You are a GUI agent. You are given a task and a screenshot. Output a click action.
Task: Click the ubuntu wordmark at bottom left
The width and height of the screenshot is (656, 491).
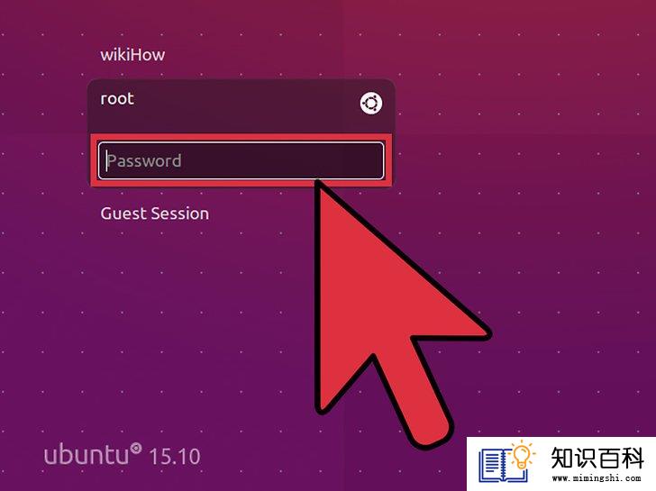[x=87, y=455]
